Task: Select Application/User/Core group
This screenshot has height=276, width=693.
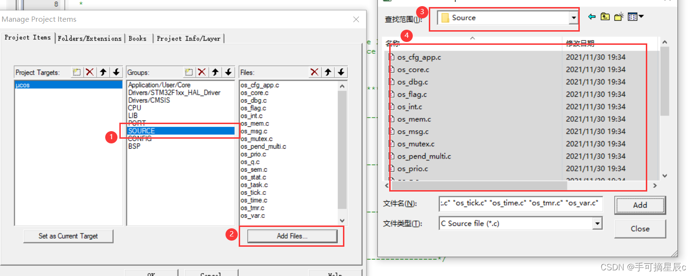Action: click(x=159, y=85)
